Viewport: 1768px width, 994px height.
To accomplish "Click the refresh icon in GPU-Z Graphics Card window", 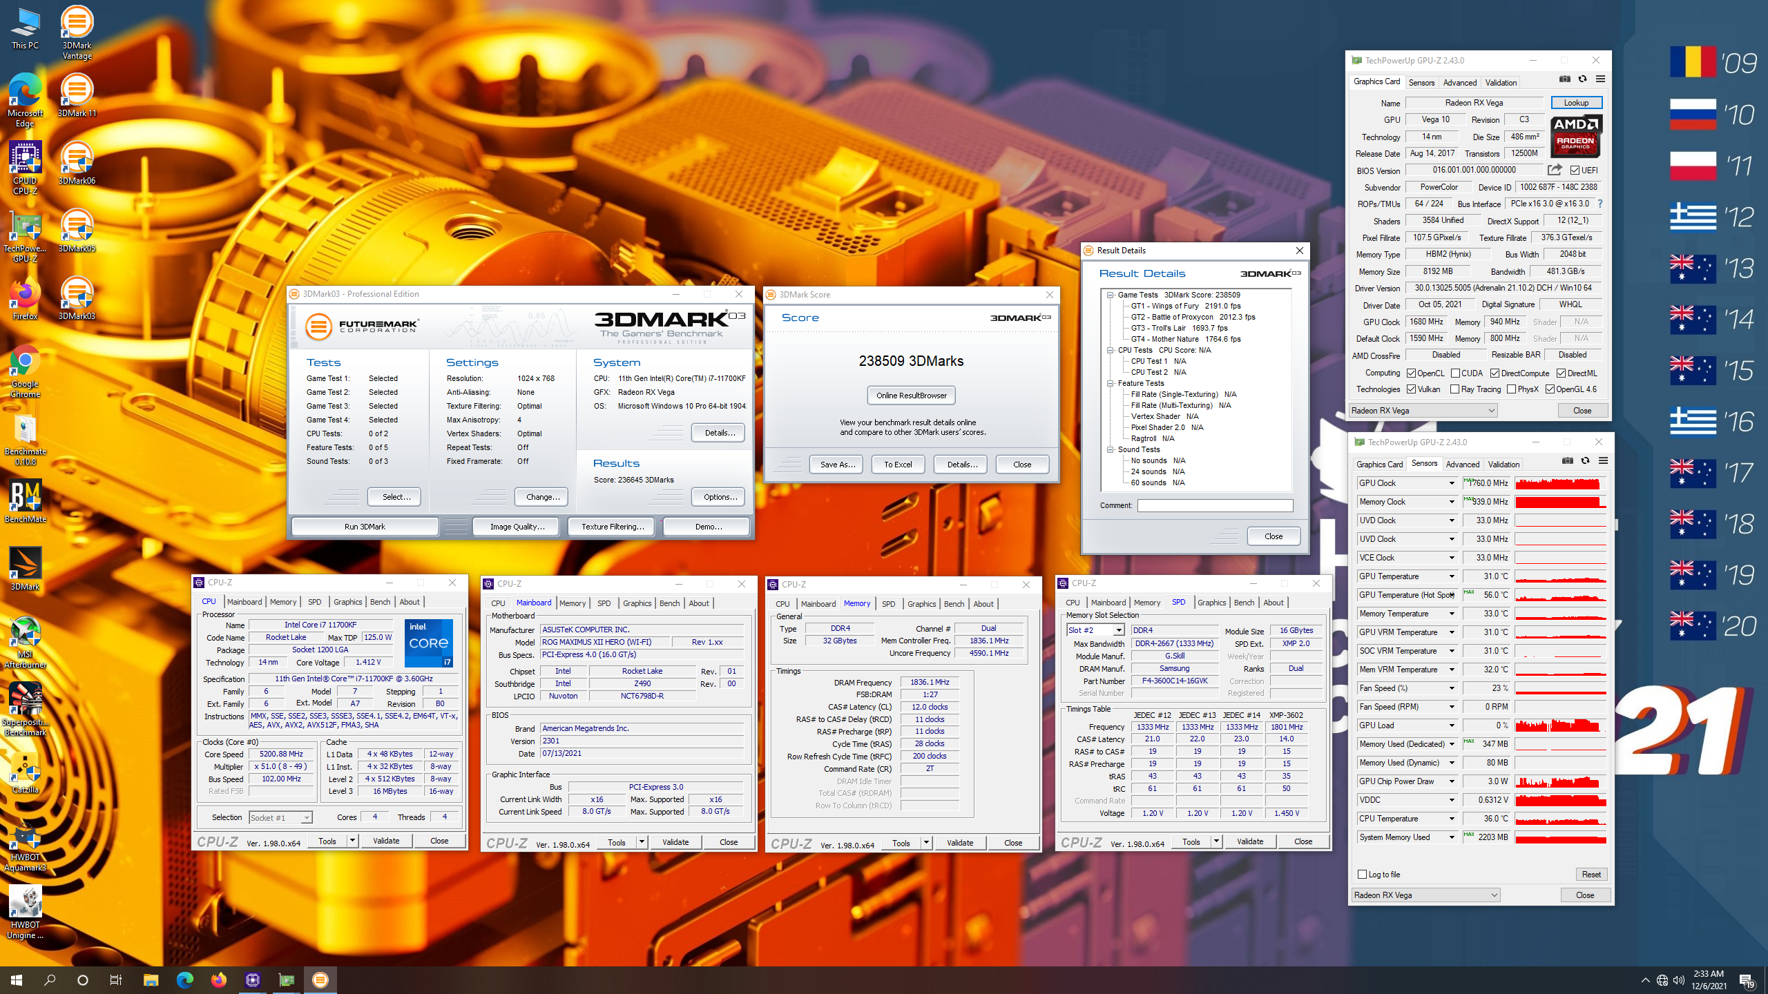I will click(x=1582, y=79).
